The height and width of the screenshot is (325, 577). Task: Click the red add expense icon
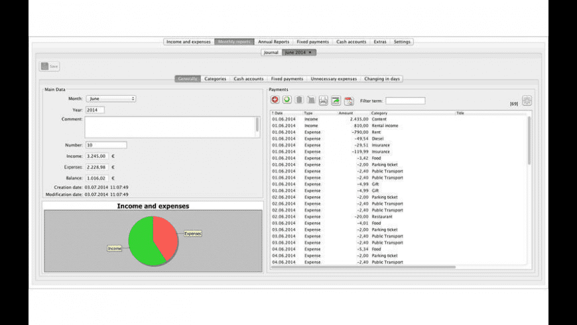275,99
